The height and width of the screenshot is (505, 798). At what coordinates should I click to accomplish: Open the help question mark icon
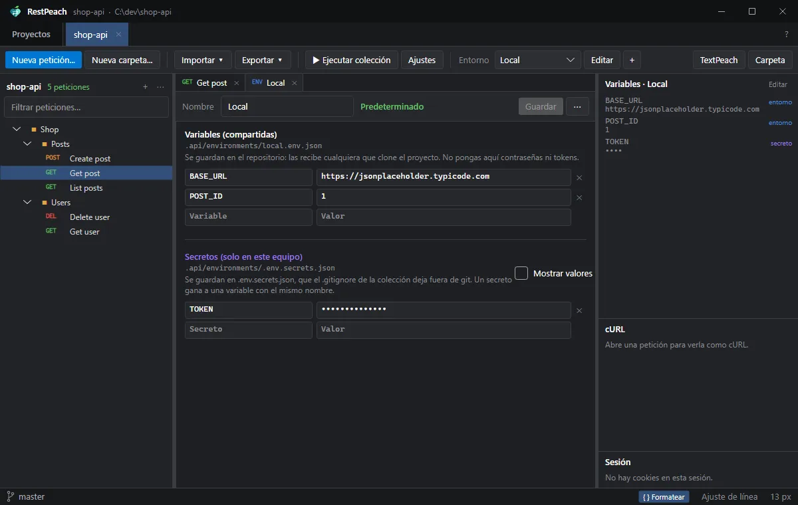click(787, 35)
